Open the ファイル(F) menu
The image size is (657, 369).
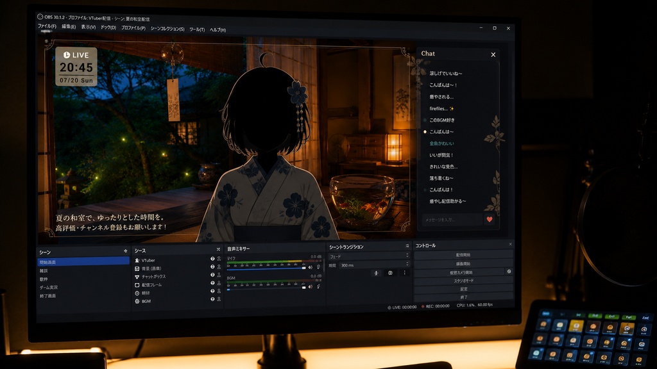click(x=47, y=26)
